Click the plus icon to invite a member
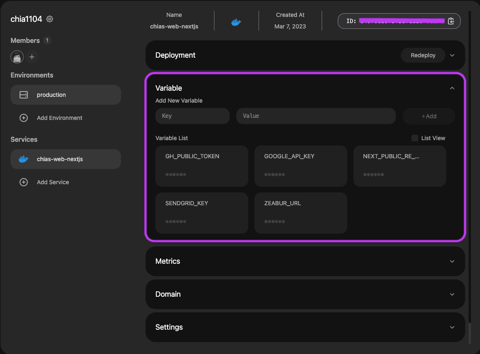Screen dimensions: 480x354 point(32,57)
